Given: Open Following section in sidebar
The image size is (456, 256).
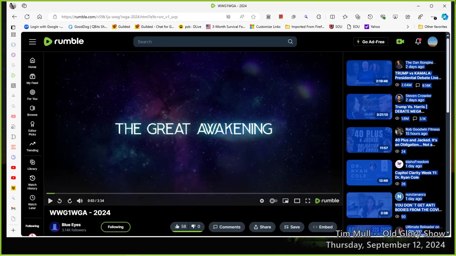Looking at the screenshot, I should (x=32, y=226).
